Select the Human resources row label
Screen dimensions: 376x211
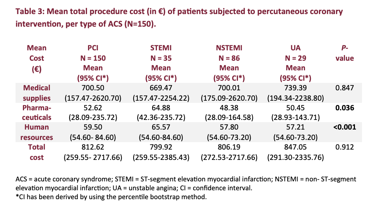click(x=37, y=132)
